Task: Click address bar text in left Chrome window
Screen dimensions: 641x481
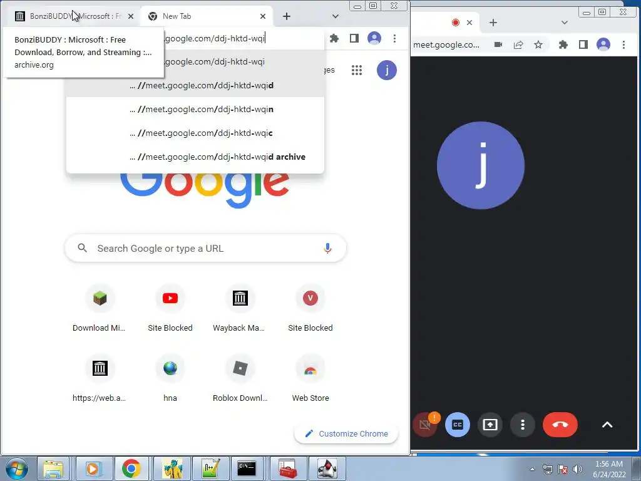Action: (215, 38)
